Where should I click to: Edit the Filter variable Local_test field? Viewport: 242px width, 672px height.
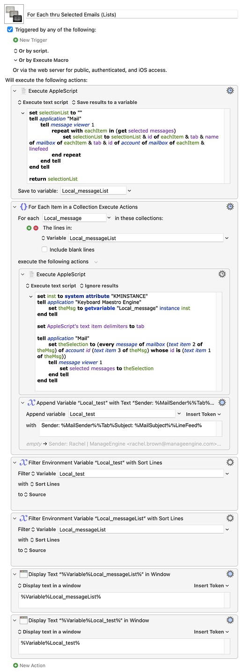coord(141,474)
